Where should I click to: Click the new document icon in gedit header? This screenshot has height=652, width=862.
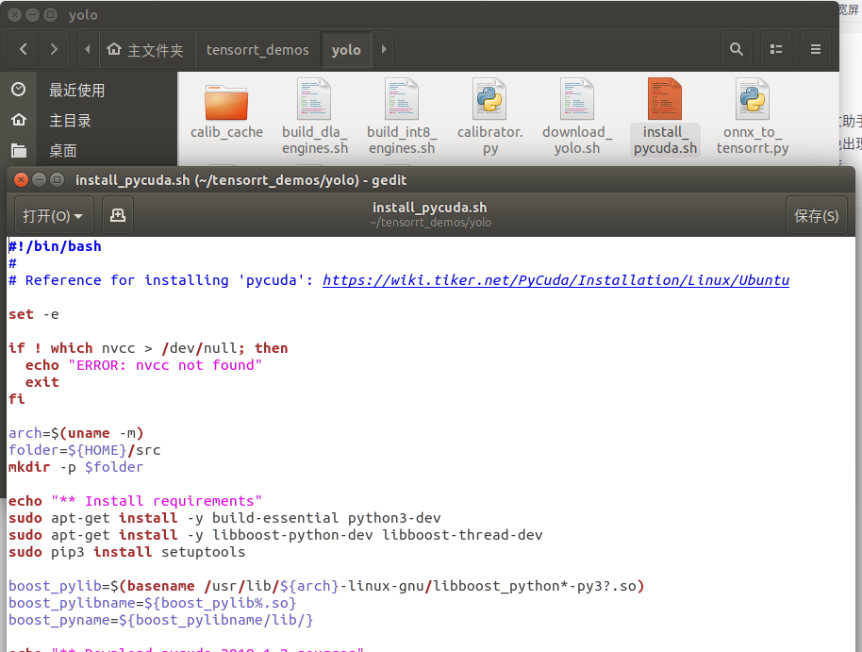pyautogui.click(x=117, y=214)
